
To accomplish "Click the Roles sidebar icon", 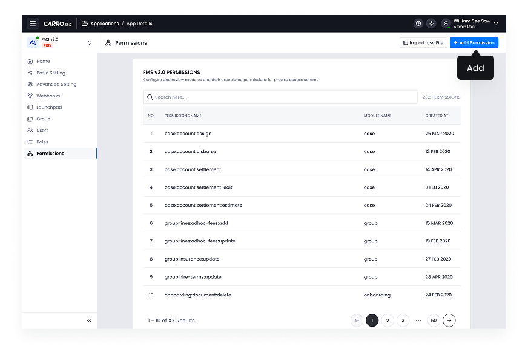I will 30,142.
